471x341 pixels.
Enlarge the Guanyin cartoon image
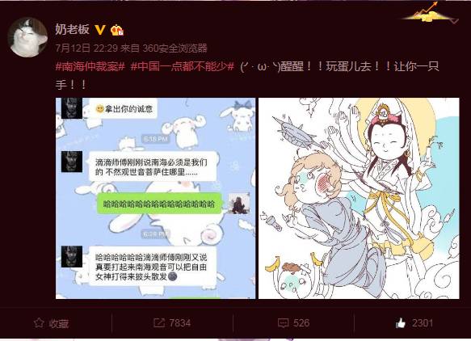[x=359, y=198]
